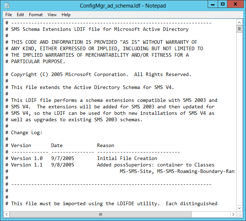Place cursor in 'Initial File Creation' text
Viewport: 246px width, 221px height.
pos(127,159)
